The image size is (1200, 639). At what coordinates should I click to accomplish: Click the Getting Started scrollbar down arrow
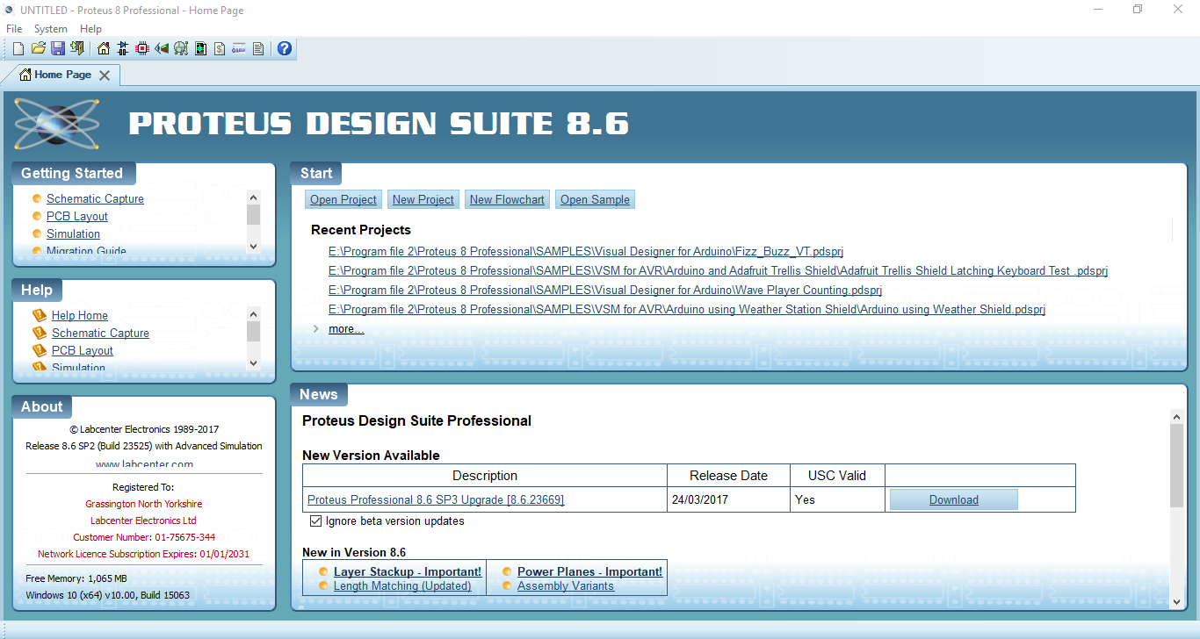pyautogui.click(x=254, y=247)
